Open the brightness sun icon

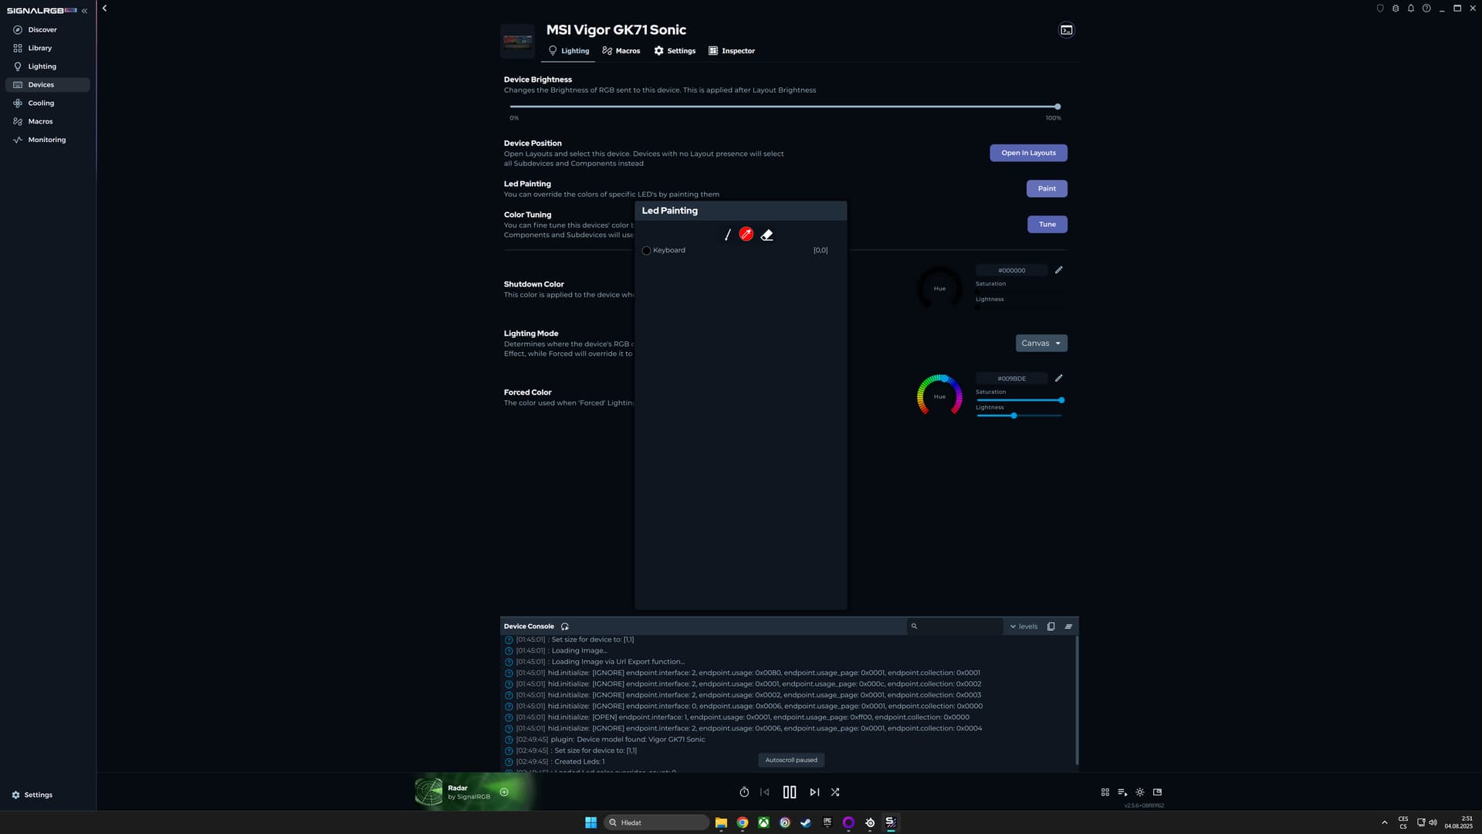pos(1140,792)
